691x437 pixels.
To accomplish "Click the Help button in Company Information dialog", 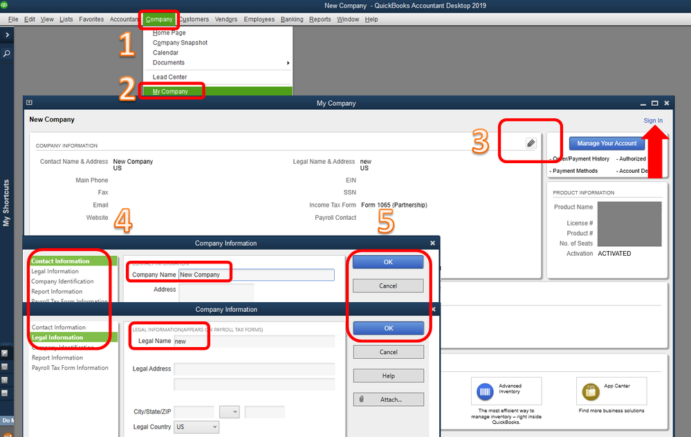I will coord(388,375).
